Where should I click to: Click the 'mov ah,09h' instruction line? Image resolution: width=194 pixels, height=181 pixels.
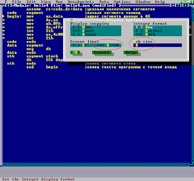click(44, 24)
